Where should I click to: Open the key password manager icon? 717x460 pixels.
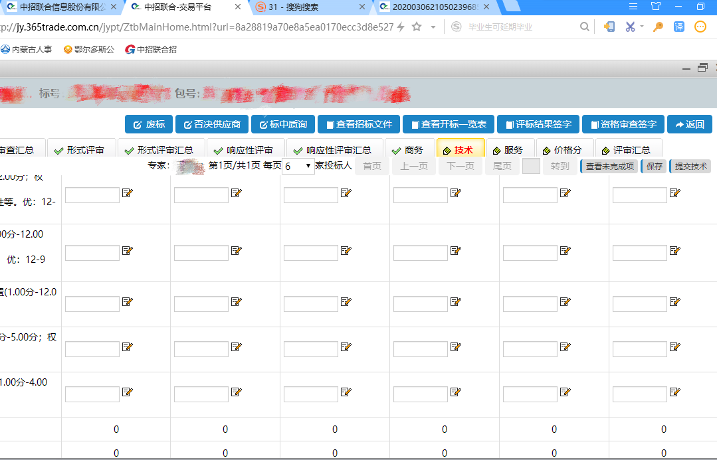coord(658,27)
